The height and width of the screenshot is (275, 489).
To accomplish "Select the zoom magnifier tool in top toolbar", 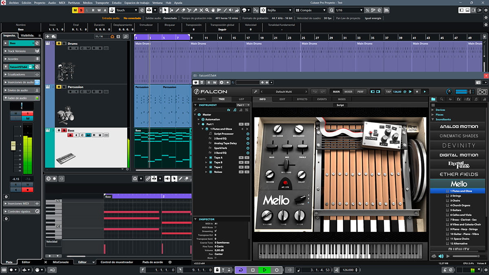I will pos(207,10).
